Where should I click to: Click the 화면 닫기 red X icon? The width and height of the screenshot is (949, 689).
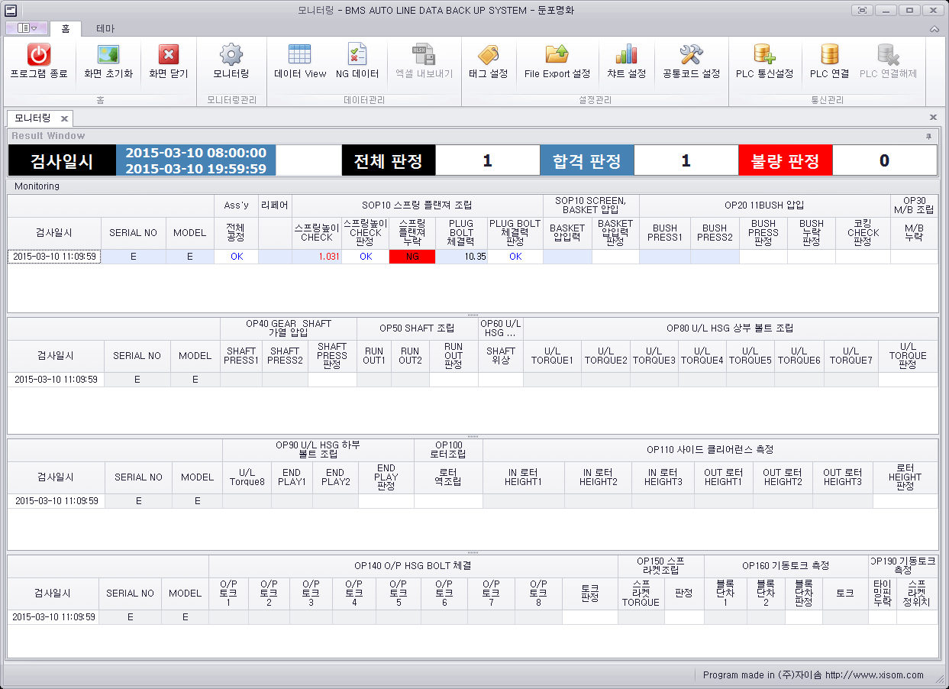click(x=168, y=55)
